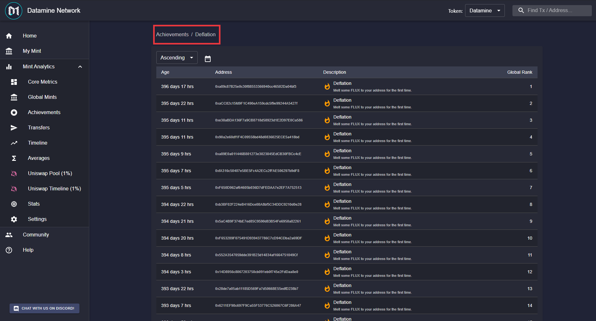596x321 pixels.
Task: Click address 0xfA316c50407e5BE5Fc4A2ECc2fFAE506297b9dF8
Action: [x=257, y=171]
